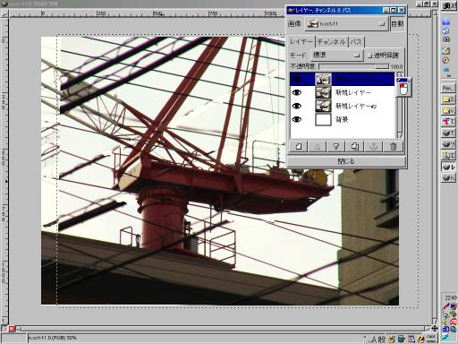Anchor the floating layer with anchor icon

[x=374, y=147]
